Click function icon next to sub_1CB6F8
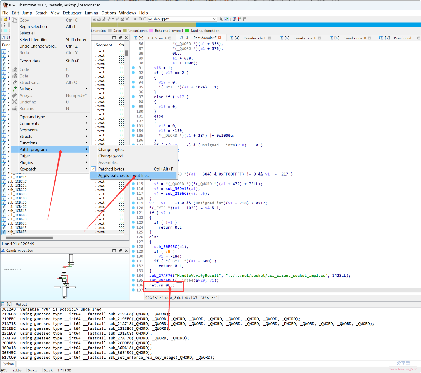 pyautogui.click(x=4, y=232)
